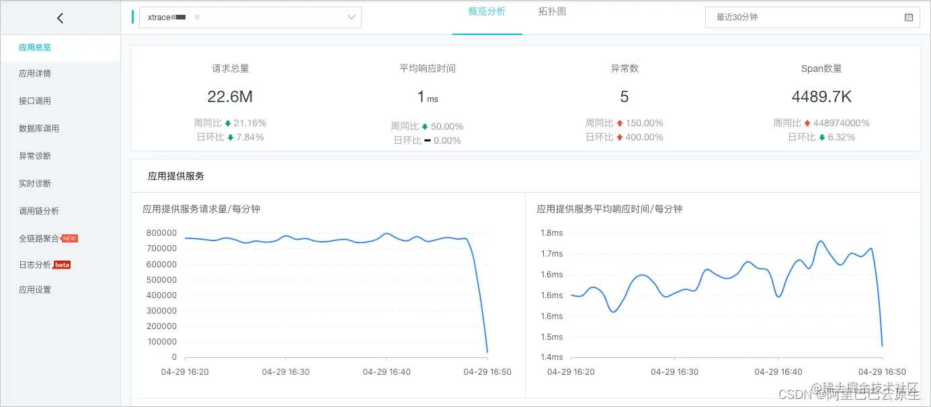The width and height of the screenshot is (931, 407).
Task: Click the NEW badge beside 全链路聚合
Action: [x=70, y=238]
